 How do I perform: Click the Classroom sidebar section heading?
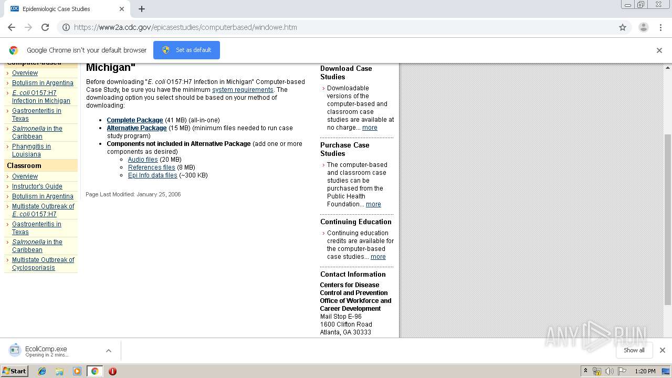pos(24,165)
